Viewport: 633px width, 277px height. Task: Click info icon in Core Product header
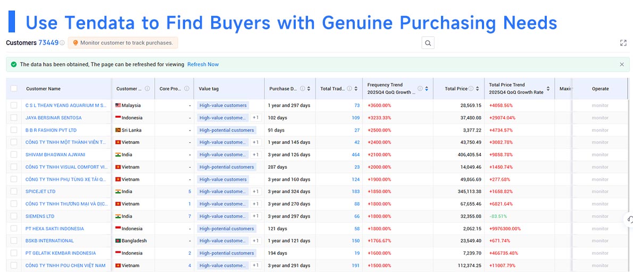click(x=187, y=89)
